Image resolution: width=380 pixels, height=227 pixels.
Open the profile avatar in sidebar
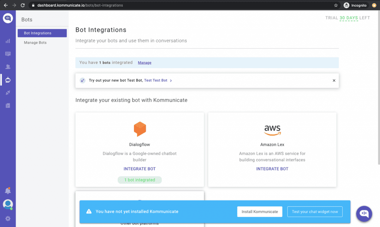[x=8, y=204]
